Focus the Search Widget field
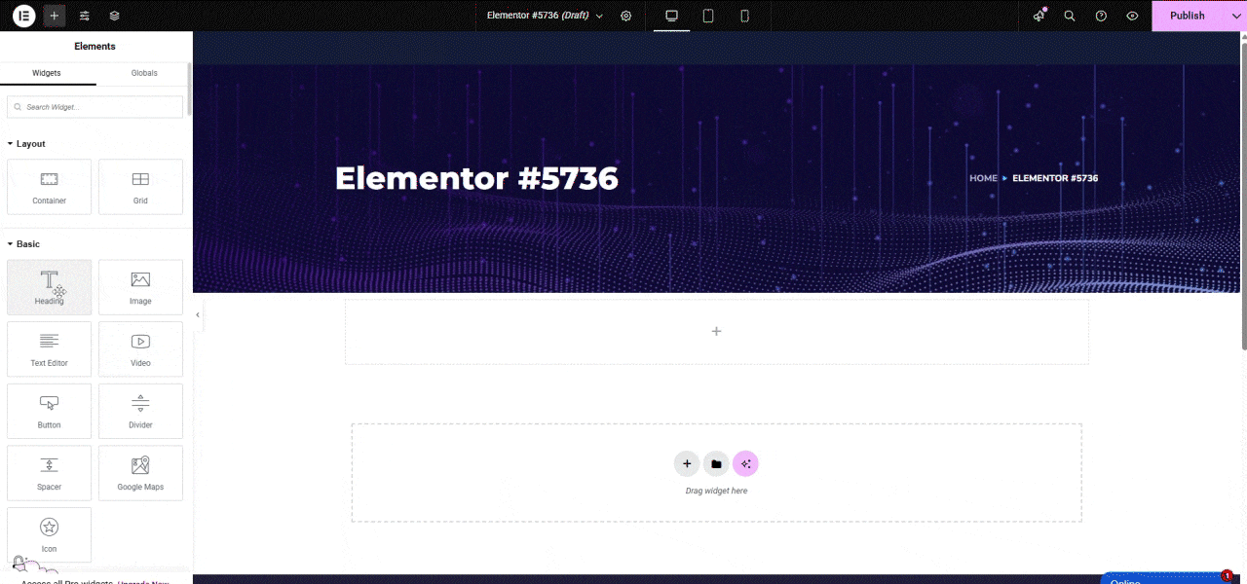 94,107
